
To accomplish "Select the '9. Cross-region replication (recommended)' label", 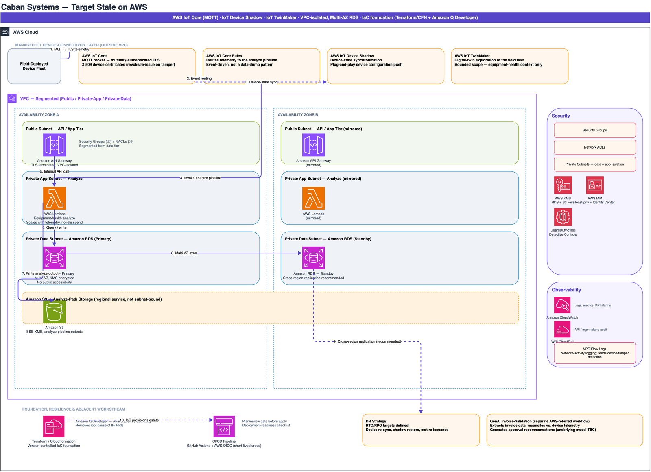I will (x=367, y=341).
